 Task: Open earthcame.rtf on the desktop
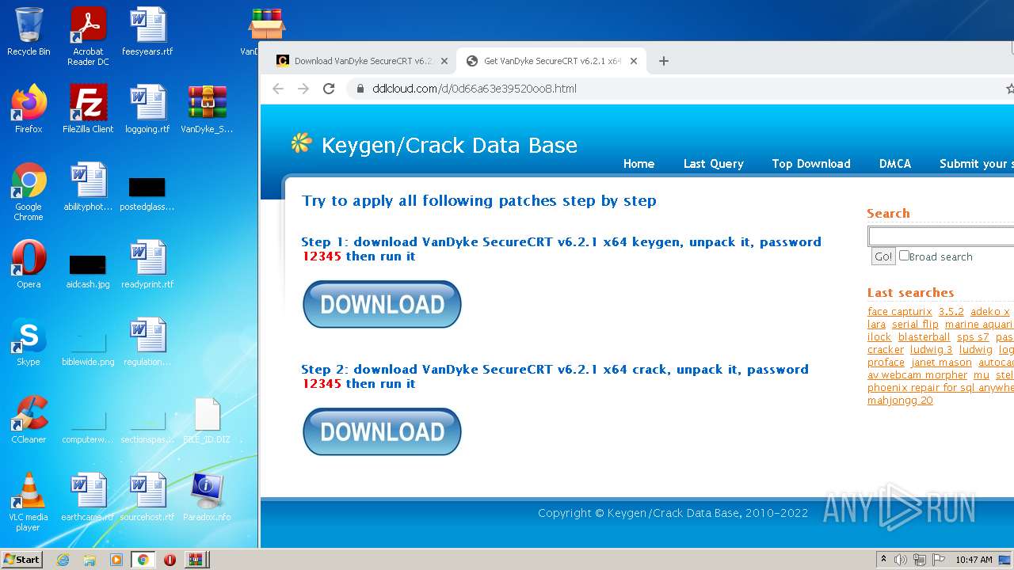pos(88,497)
